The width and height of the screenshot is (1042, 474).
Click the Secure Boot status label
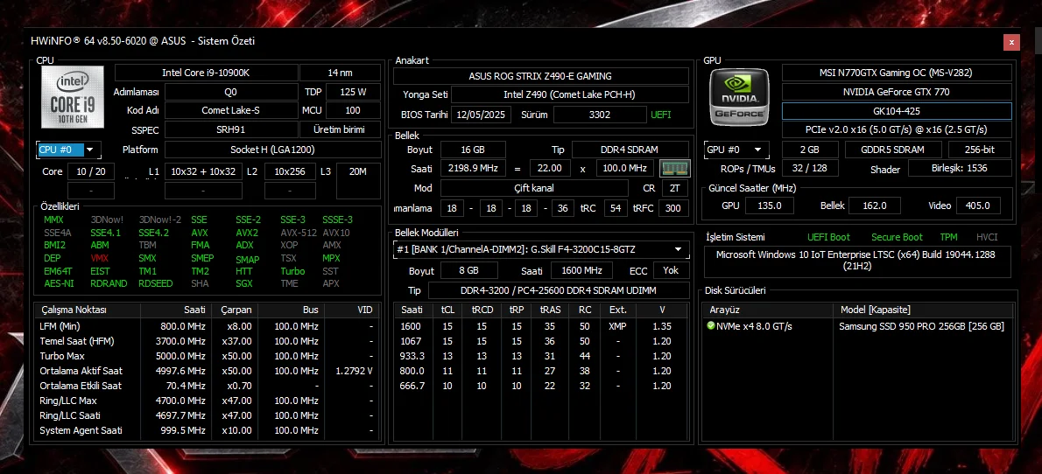(898, 237)
